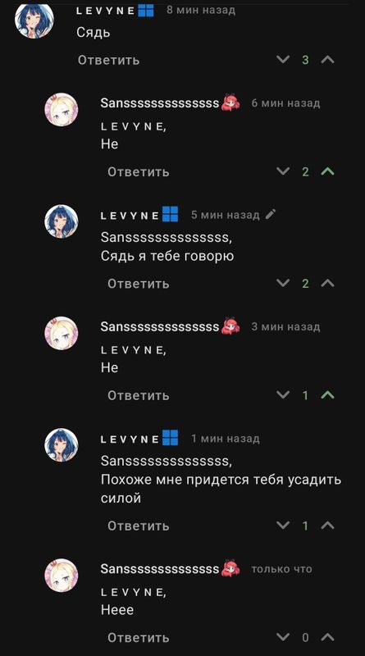Upvote "Сядь я тебе говорю" comment
This screenshot has width=365, height=656.
327,284
